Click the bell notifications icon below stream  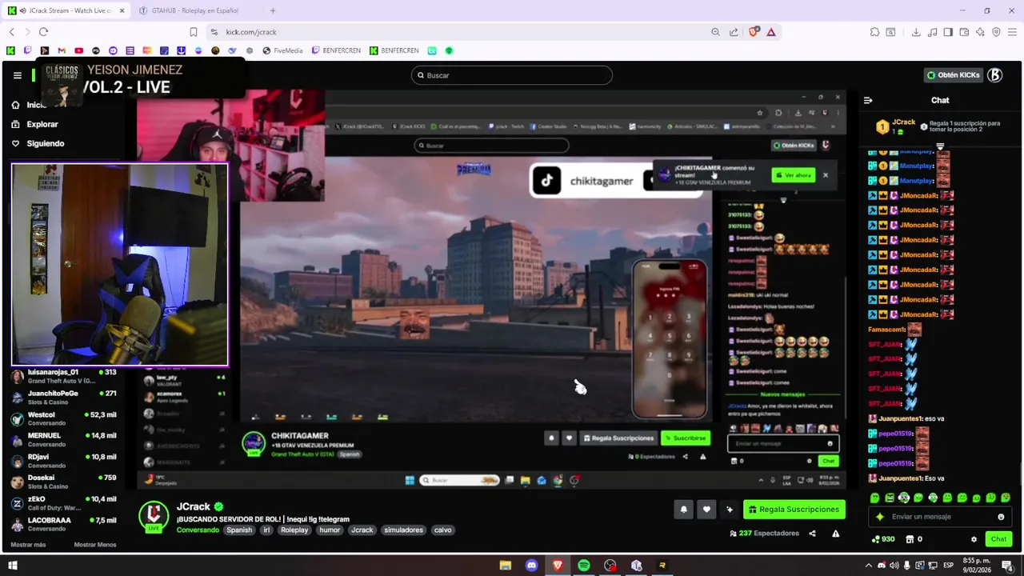click(x=683, y=509)
